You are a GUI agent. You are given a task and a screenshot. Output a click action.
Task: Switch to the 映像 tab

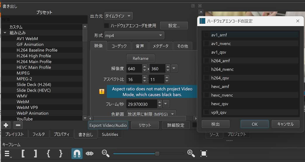(99, 46)
